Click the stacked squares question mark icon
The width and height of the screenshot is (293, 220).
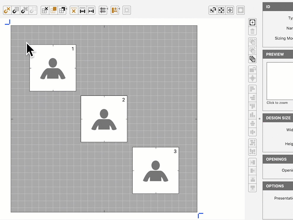click(252, 59)
